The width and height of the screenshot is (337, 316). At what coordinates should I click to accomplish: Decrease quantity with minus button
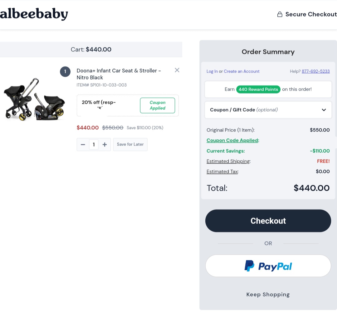(x=83, y=145)
